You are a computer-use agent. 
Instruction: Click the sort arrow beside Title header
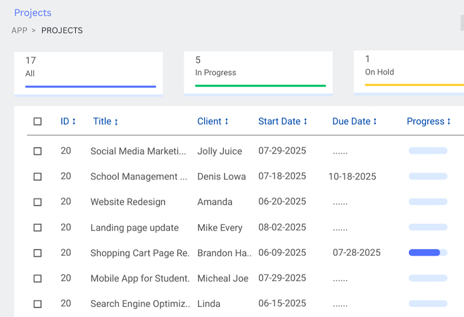click(116, 122)
